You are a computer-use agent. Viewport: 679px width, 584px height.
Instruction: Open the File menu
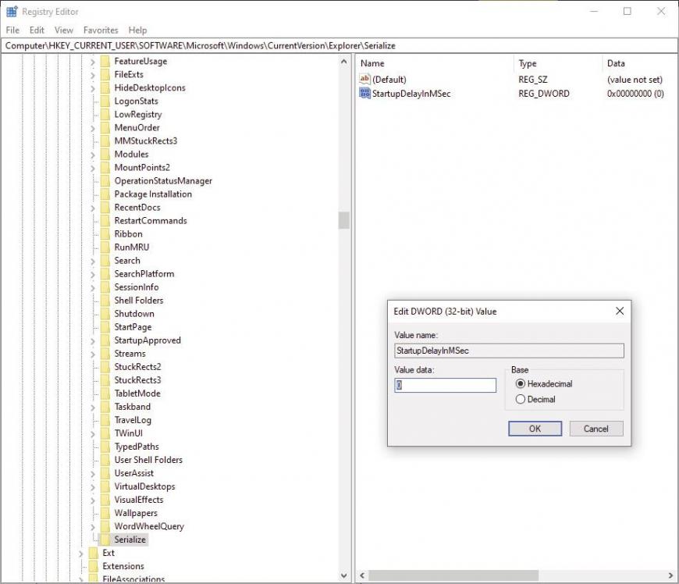(x=12, y=30)
